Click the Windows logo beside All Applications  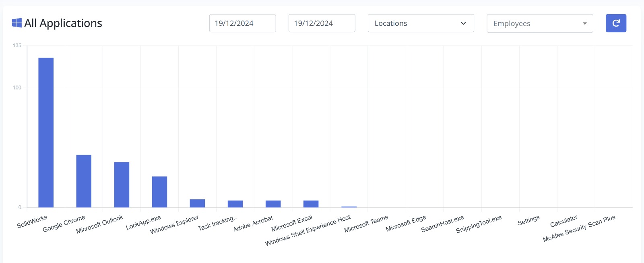click(17, 23)
